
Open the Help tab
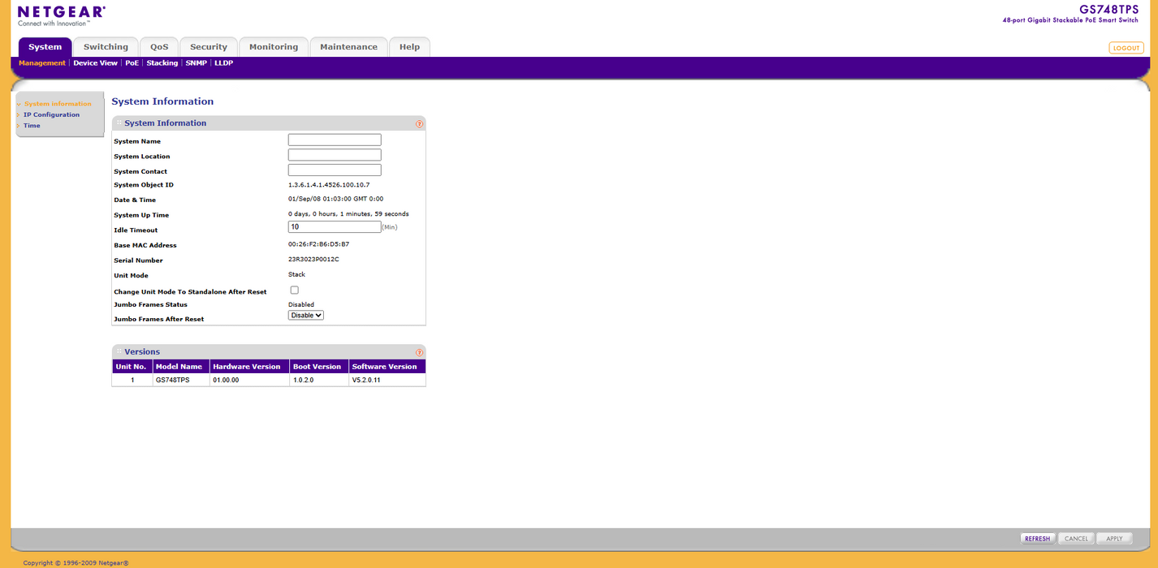[409, 47]
